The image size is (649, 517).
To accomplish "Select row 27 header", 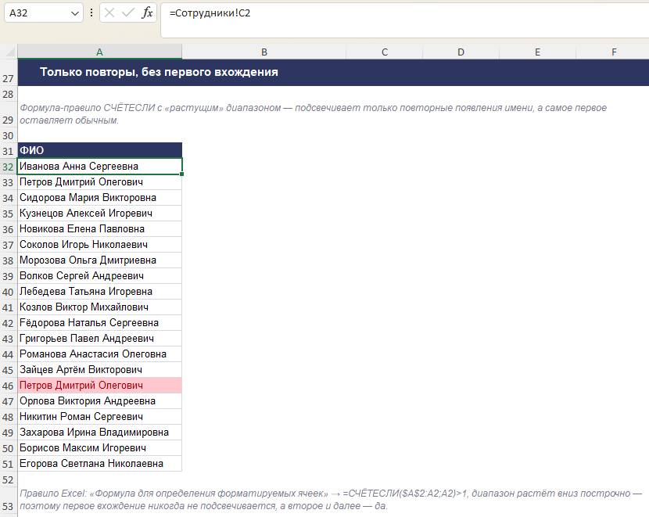I will click(9, 73).
